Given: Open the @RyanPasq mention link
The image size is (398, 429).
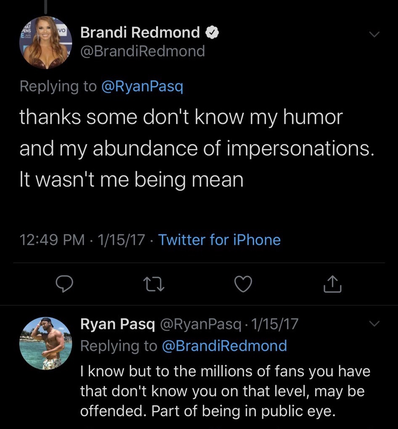Looking at the screenshot, I should pyautogui.click(x=143, y=86).
